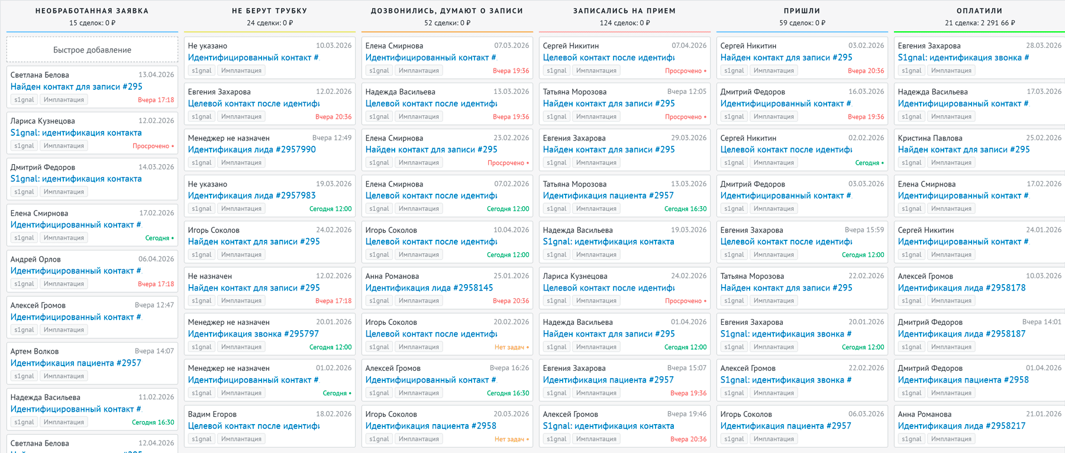1065x453 pixels.
Task: Open deal Идентификация лида #2957990
Action: (x=251, y=150)
